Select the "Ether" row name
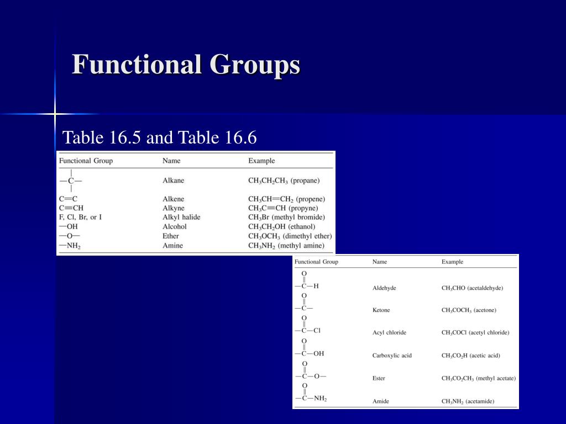 pos(171,236)
